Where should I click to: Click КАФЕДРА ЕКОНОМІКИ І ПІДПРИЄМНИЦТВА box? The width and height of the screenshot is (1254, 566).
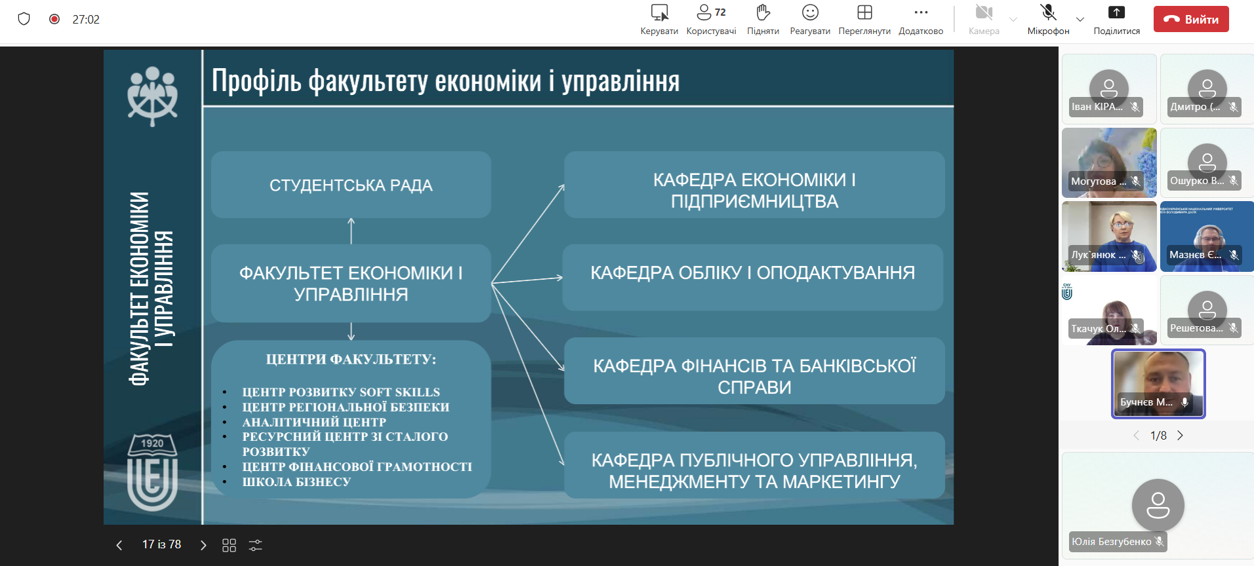[754, 185]
